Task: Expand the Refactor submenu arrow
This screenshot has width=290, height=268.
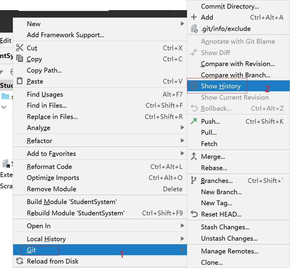Action: click(182, 141)
